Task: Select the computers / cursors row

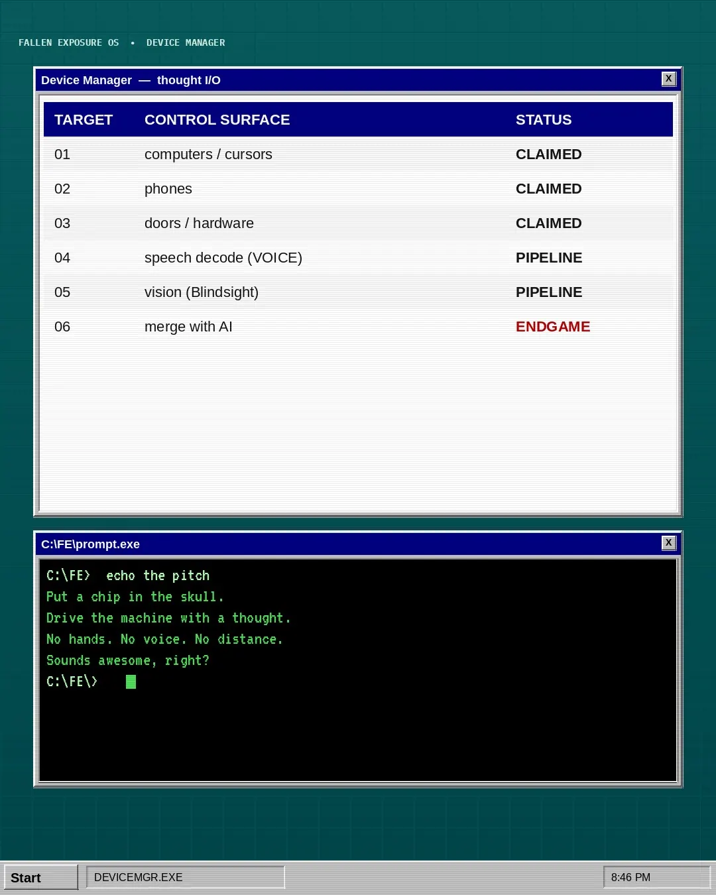Action: click(358, 154)
